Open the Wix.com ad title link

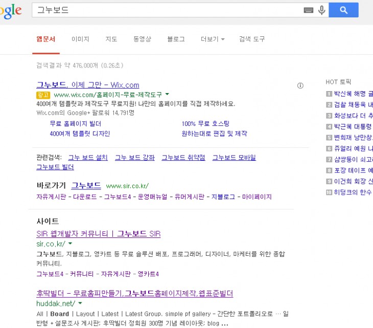88,85
